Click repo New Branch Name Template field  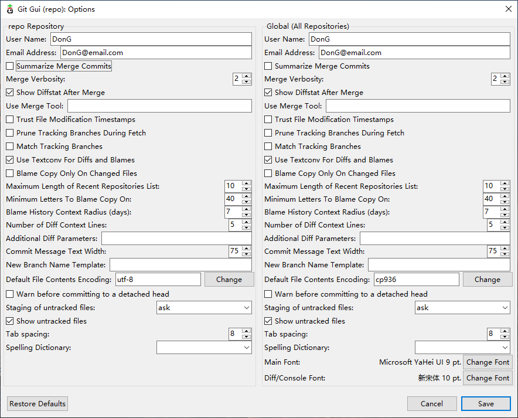(x=180, y=265)
